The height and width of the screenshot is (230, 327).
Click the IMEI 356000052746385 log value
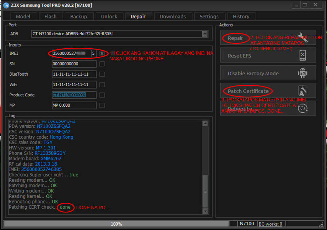(41, 169)
